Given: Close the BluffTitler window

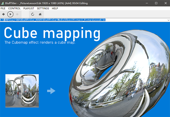Looking at the screenshot, I should coord(165,3).
